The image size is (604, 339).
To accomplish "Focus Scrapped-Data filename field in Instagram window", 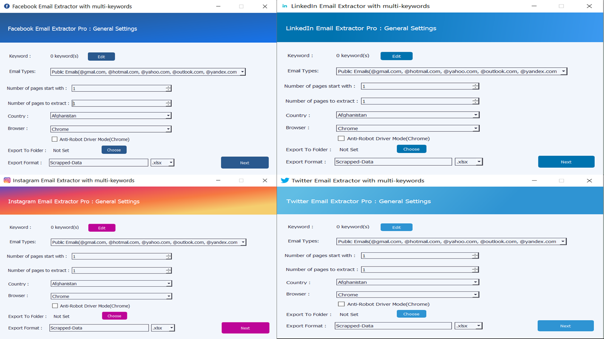I will point(99,328).
